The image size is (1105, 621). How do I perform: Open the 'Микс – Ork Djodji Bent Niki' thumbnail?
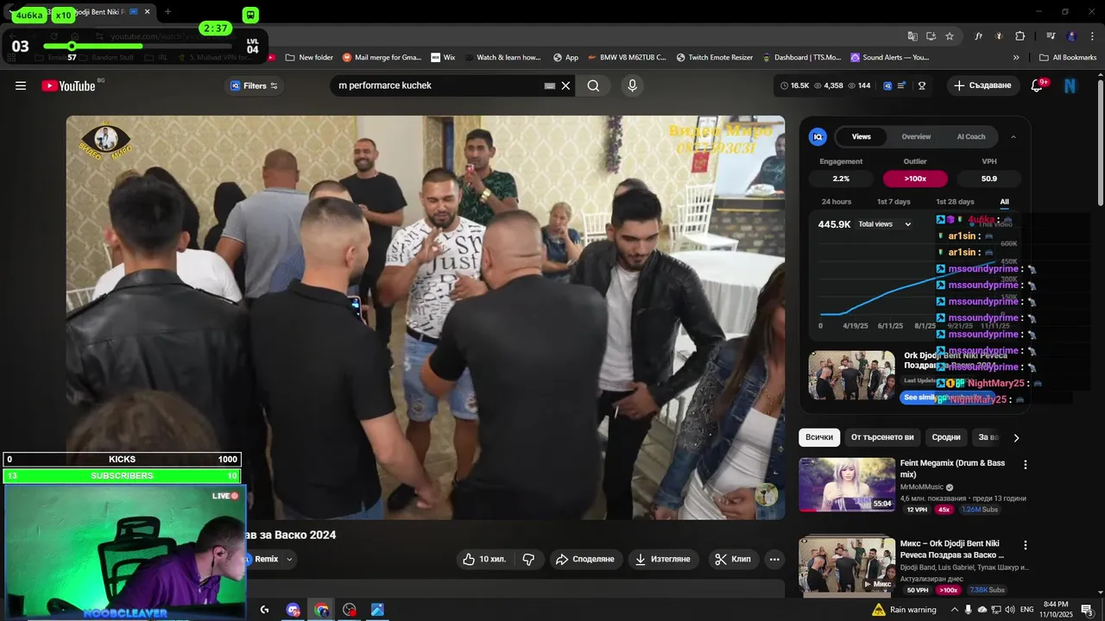pyautogui.click(x=847, y=565)
